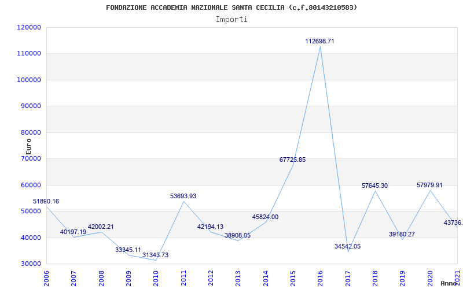The width and height of the screenshot is (463, 289).
Task: Click the data label 33345.11
Action: point(128,250)
